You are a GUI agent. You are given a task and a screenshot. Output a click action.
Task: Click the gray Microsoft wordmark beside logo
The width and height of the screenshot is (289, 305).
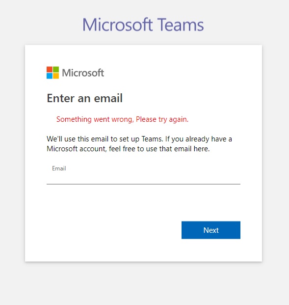(83, 73)
